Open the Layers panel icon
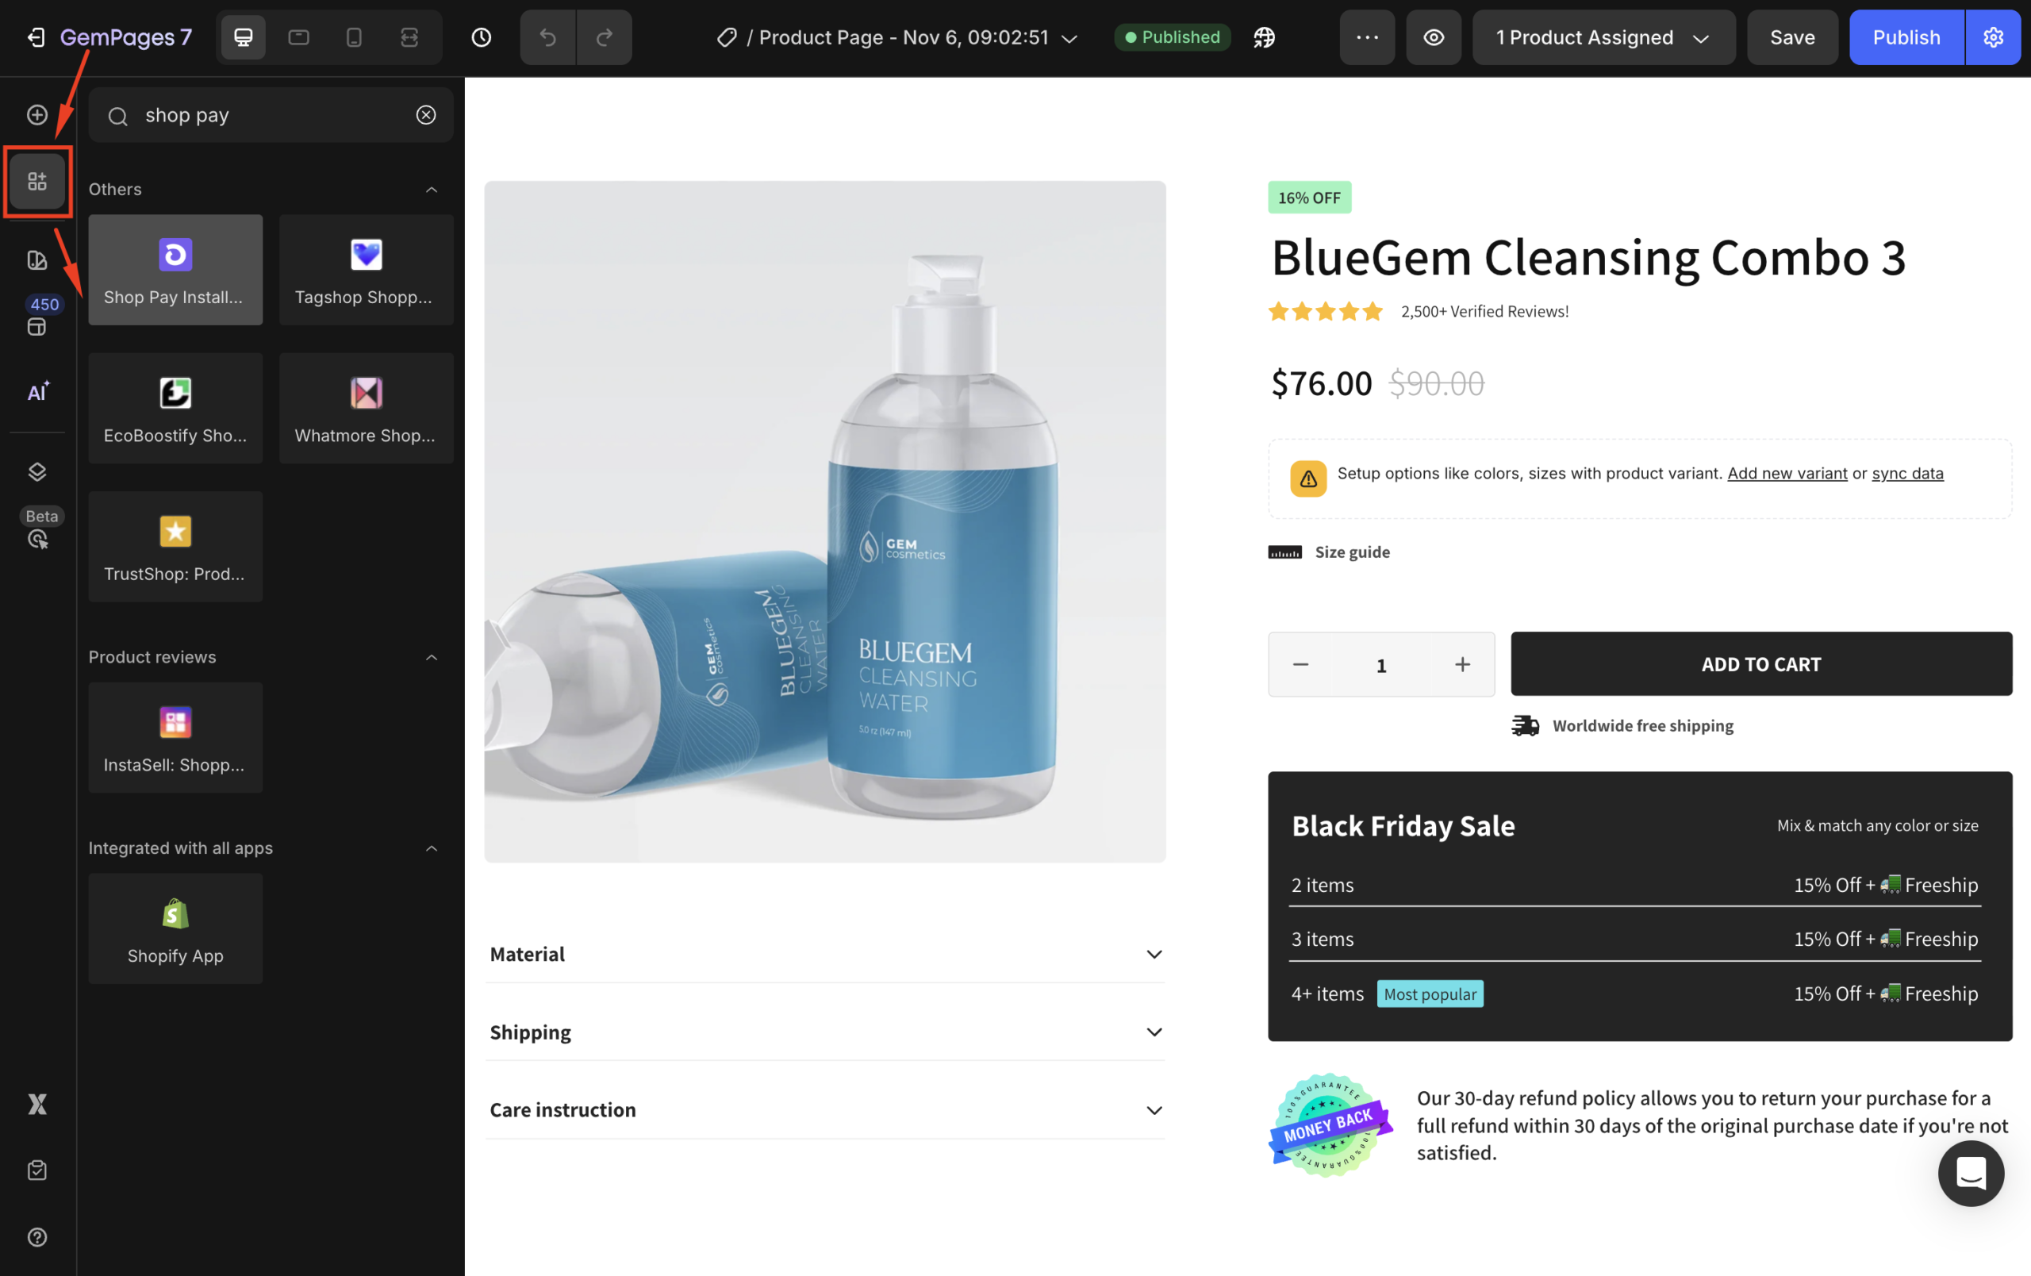The image size is (2031, 1276). (37, 471)
